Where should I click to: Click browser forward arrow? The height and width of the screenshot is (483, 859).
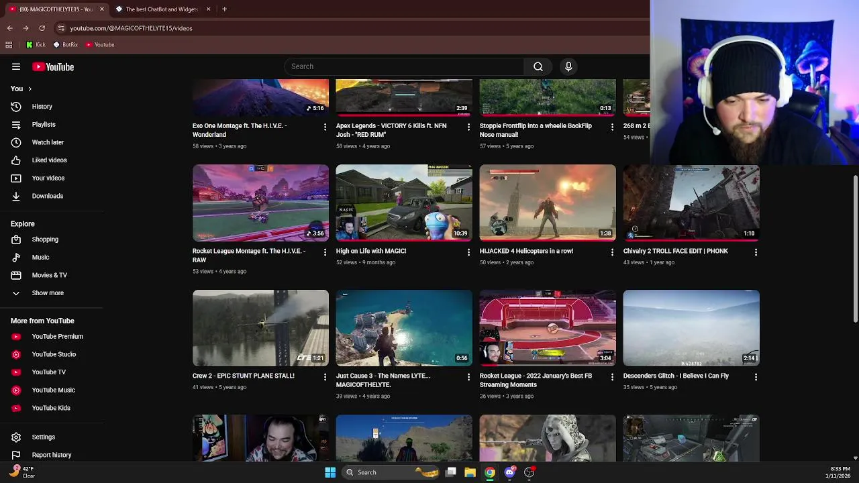26,28
